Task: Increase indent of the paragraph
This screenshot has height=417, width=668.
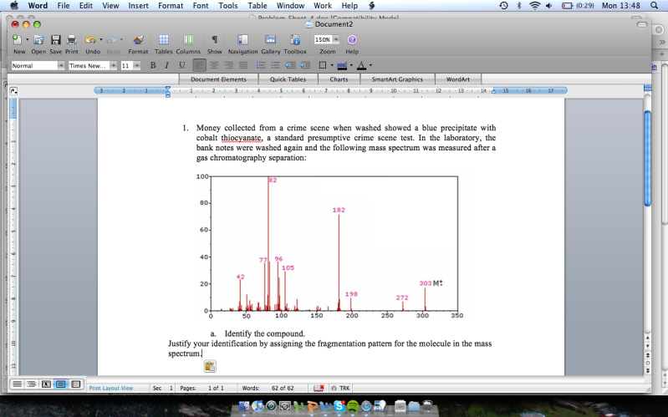Action: pos(305,65)
